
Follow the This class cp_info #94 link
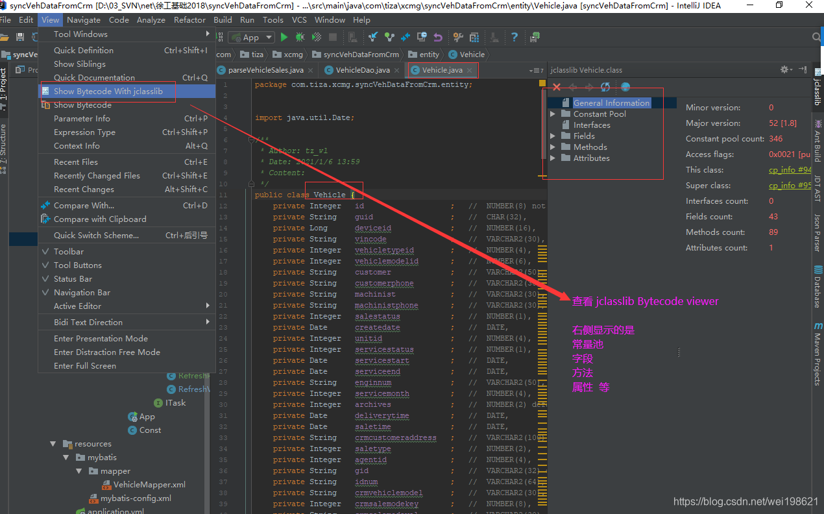click(x=790, y=170)
